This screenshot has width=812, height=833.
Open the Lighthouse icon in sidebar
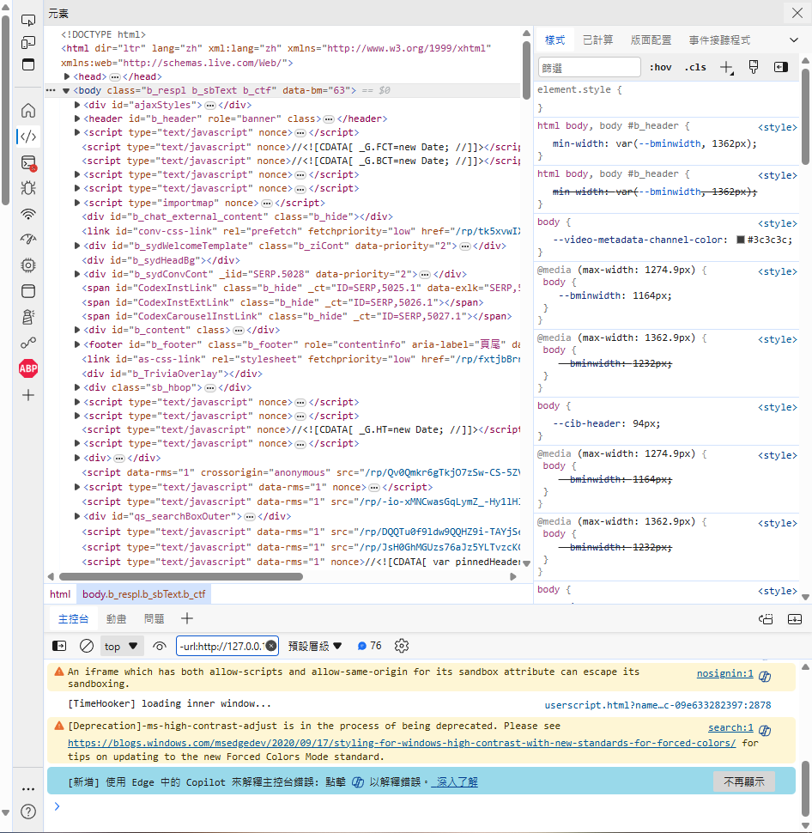click(x=28, y=317)
